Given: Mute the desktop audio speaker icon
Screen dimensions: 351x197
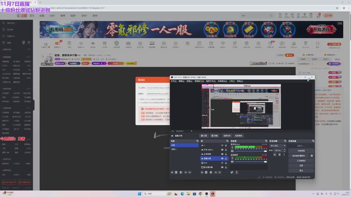Looking at the screenshot, I should coord(233,162).
